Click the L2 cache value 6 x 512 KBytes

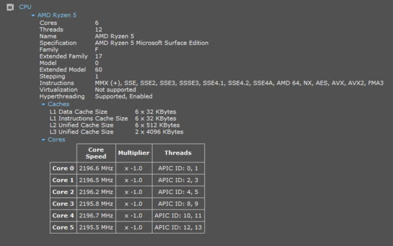[x=157, y=125]
